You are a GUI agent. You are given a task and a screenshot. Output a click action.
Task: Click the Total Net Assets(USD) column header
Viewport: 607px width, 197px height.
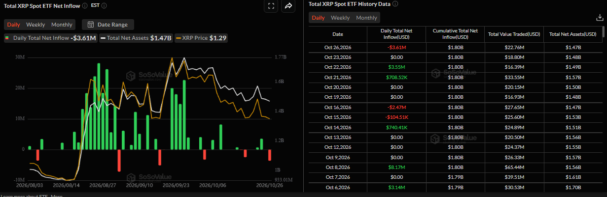pos(573,34)
